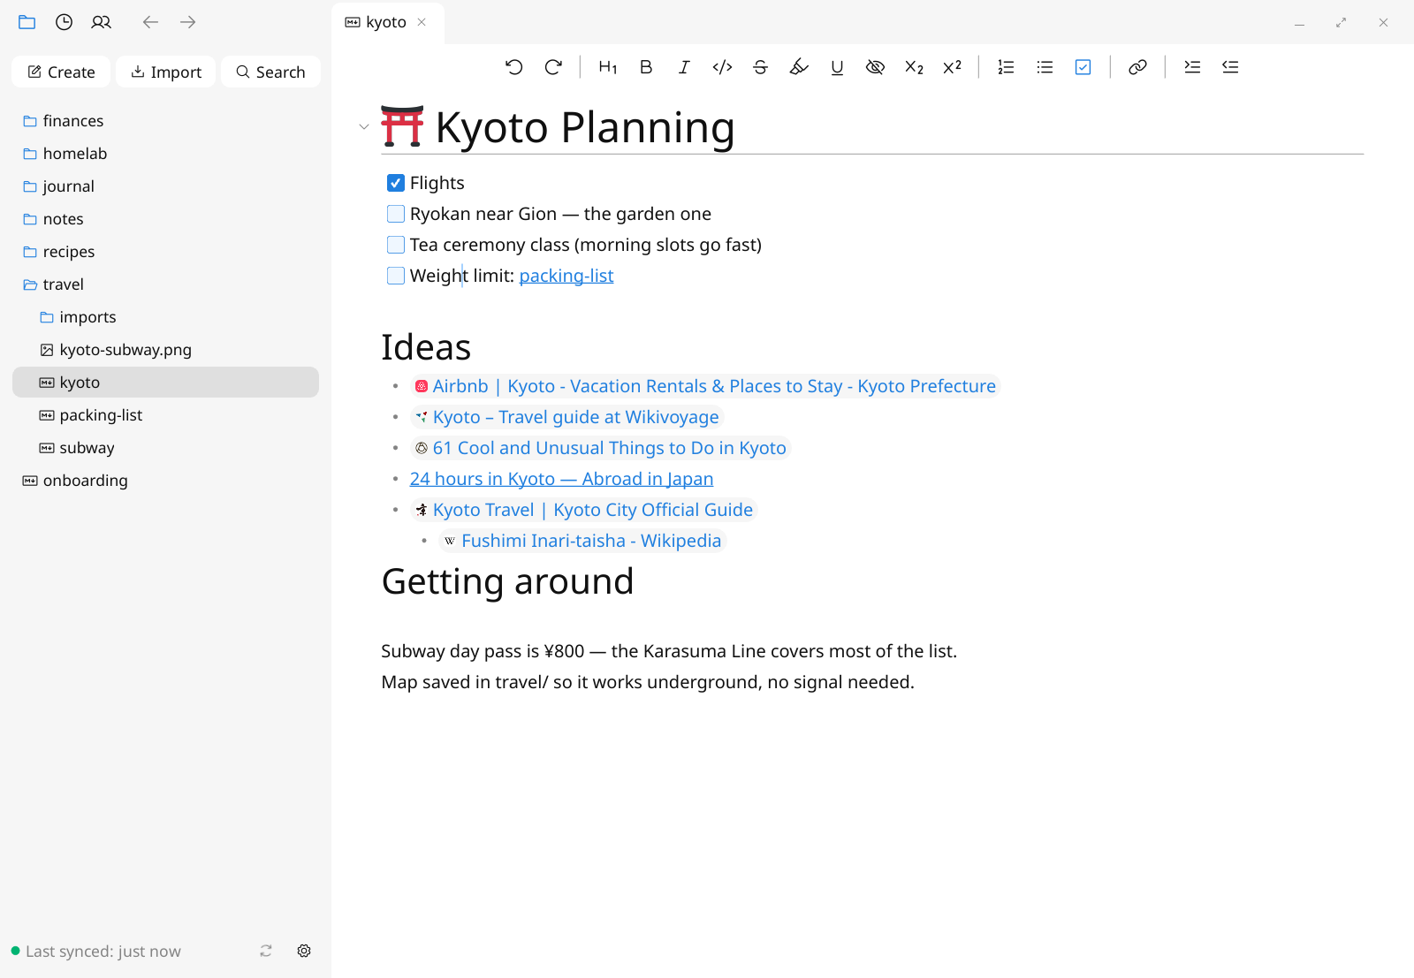Open the kyoto-subway.png file
The image size is (1414, 978).
click(x=165, y=350)
